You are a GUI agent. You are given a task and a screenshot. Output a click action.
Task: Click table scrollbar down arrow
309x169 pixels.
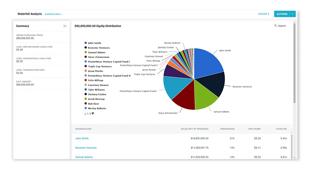coord(295,158)
